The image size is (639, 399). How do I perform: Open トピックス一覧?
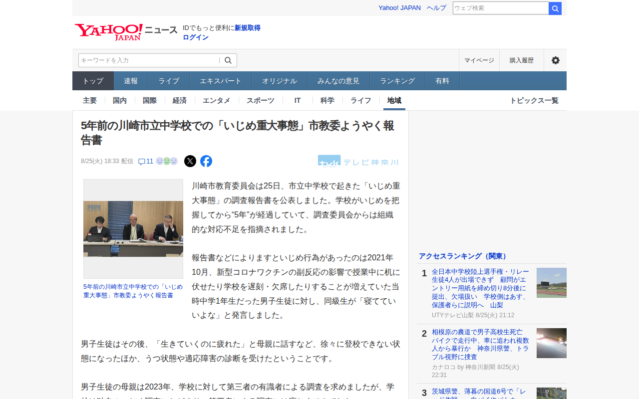coord(534,100)
